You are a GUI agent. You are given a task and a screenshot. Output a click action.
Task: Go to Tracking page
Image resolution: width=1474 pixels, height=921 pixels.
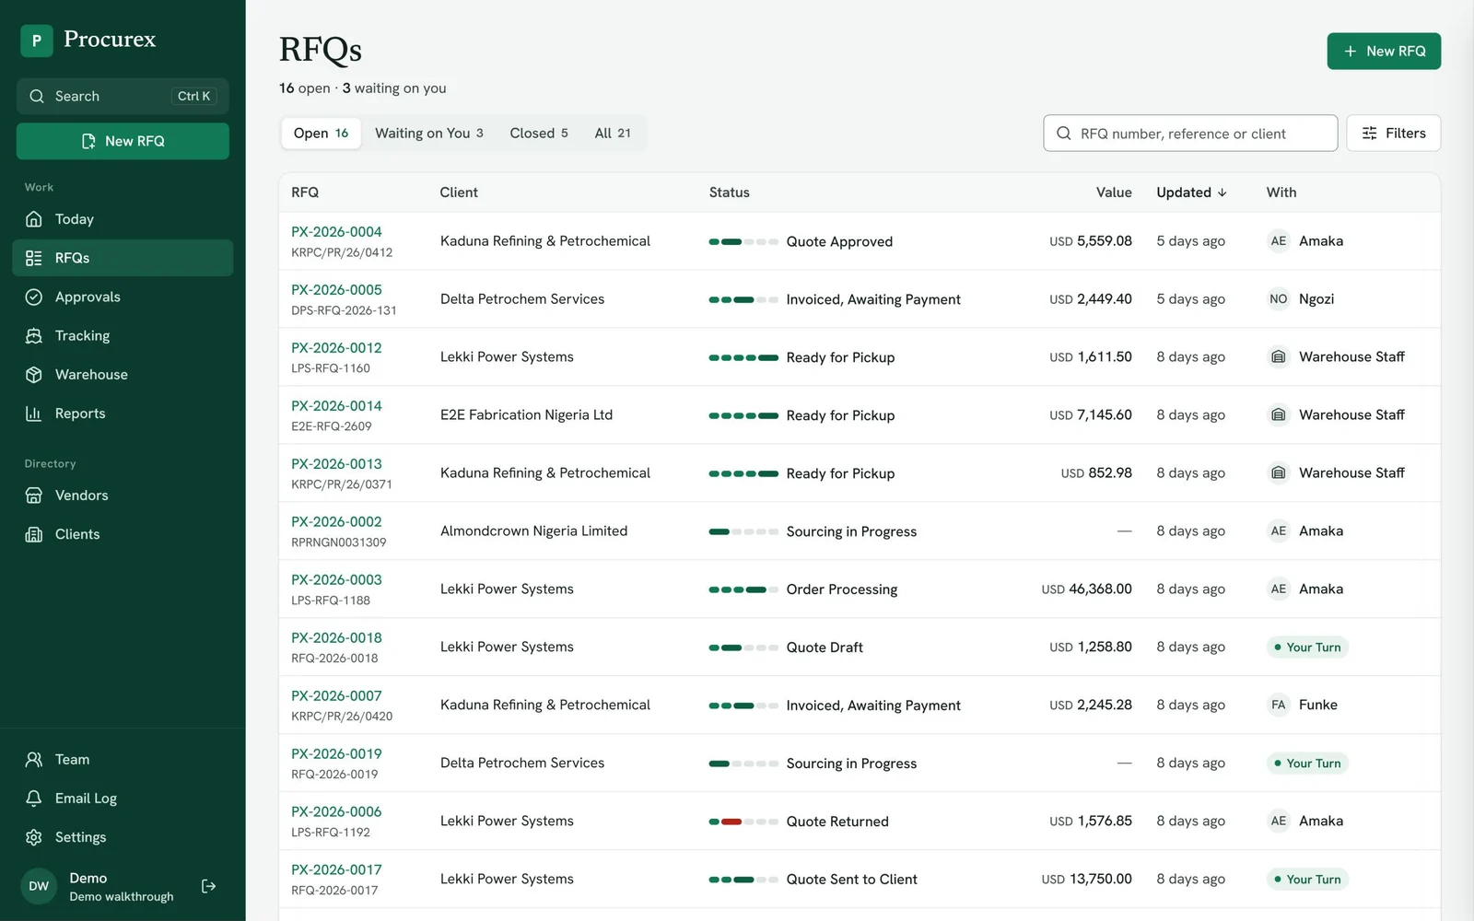coord(123,335)
